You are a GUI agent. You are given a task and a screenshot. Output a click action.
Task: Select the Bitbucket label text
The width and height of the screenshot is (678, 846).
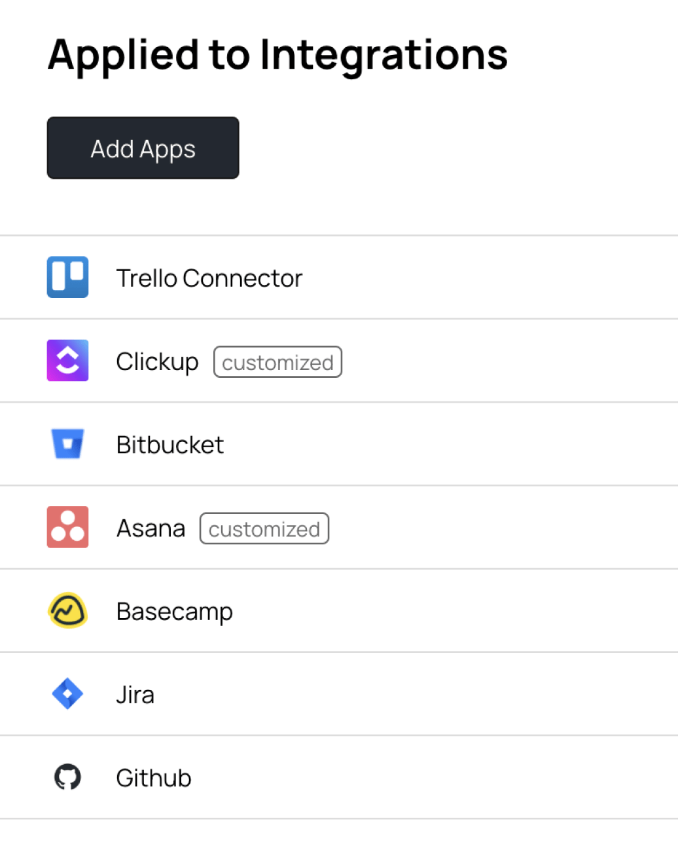click(x=170, y=445)
